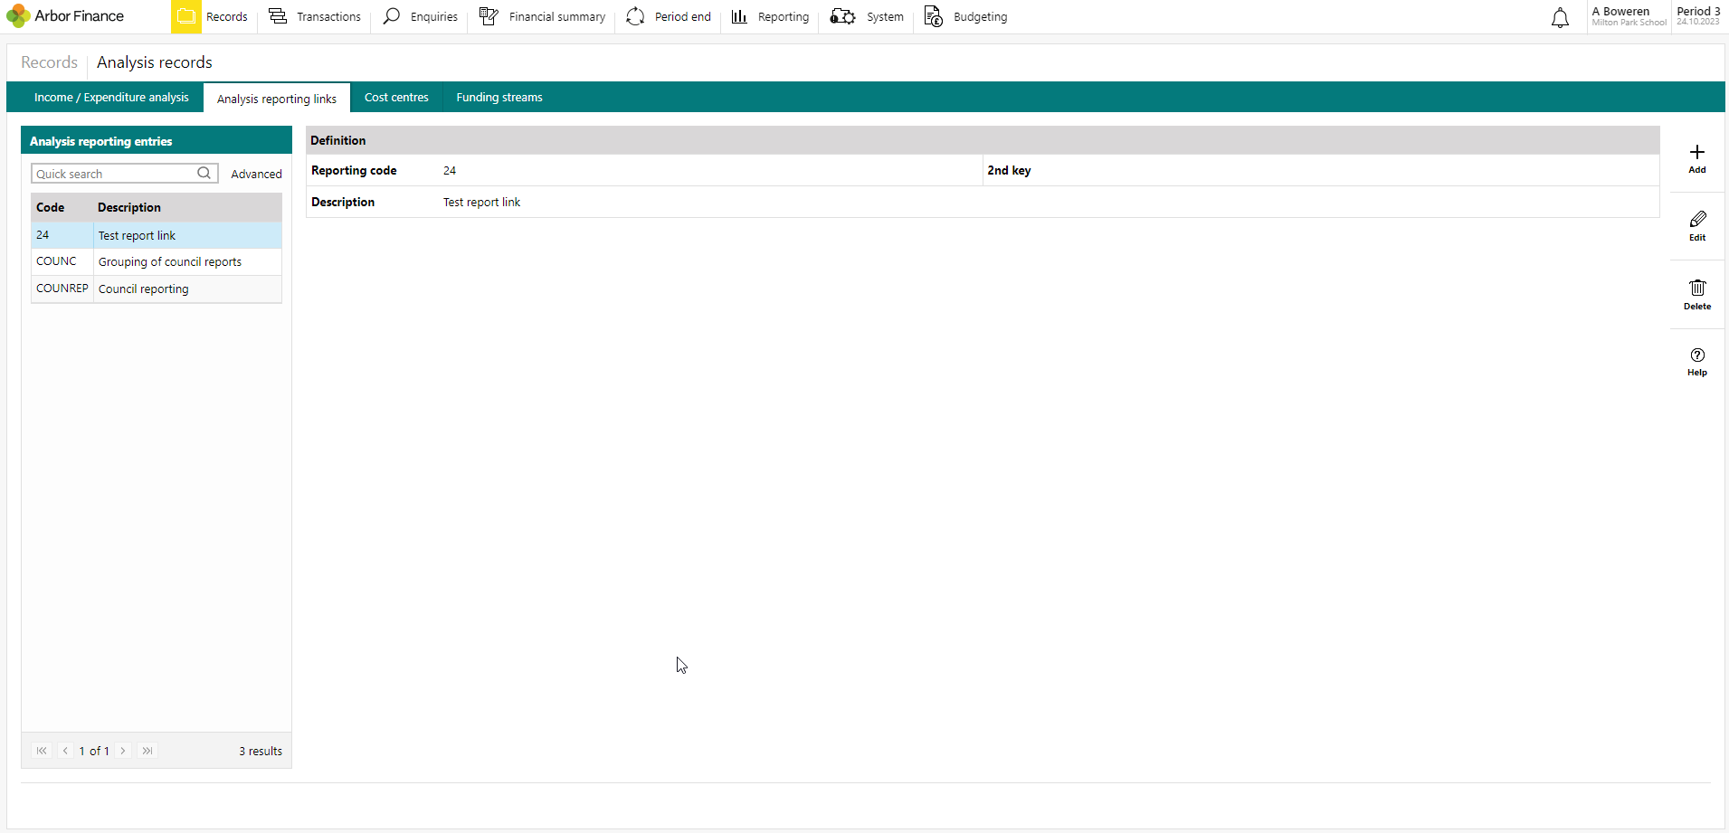Screen dimensions: 1729x833
Task: Open Financial summary menu
Action: pos(557,16)
